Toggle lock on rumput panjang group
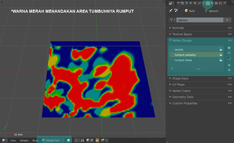The width and height of the screenshot is (234, 143). [220, 54]
